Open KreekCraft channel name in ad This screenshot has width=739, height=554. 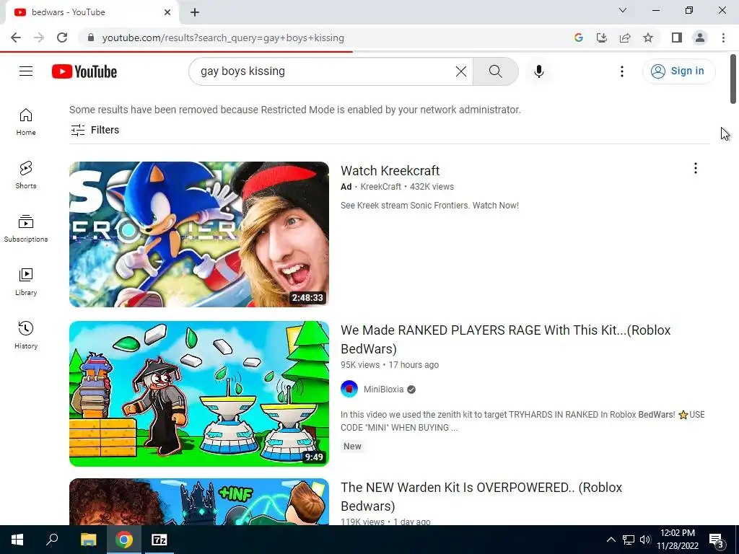pyautogui.click(x=381, y=187)
